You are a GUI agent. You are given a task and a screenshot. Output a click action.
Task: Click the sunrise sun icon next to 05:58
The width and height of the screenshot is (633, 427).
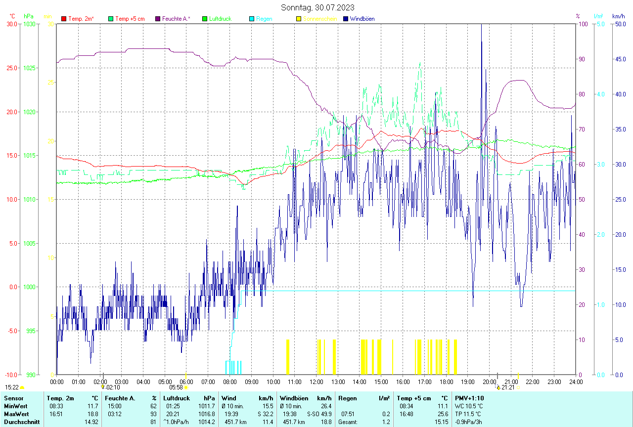coord(186,388)
